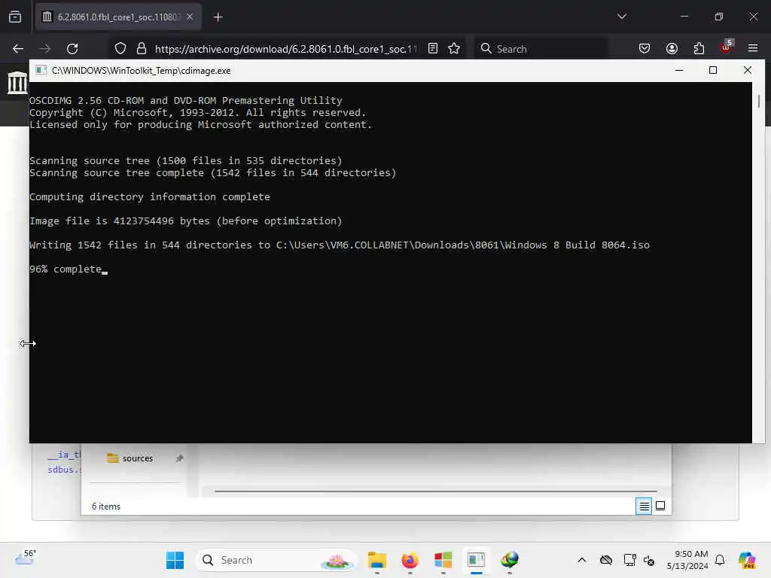The width and height of the screenshot is (771, 578).
Task: Save page to Pocket icon
Action: [x=645, y=48]
